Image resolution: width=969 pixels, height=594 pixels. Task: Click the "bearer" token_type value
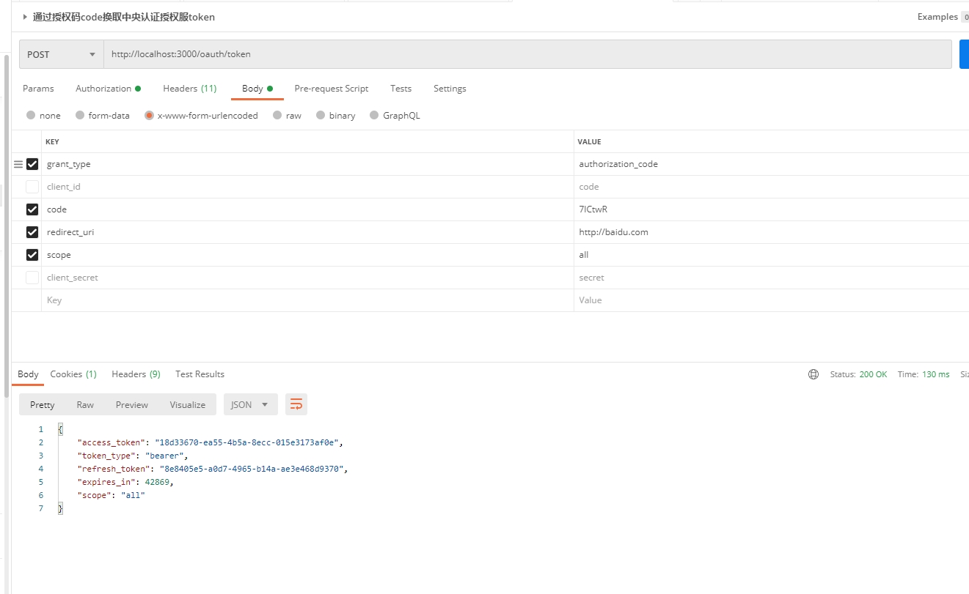164,456
